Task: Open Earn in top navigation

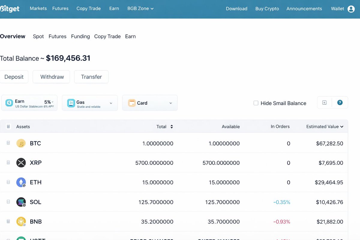Action: tap(114, 8)
